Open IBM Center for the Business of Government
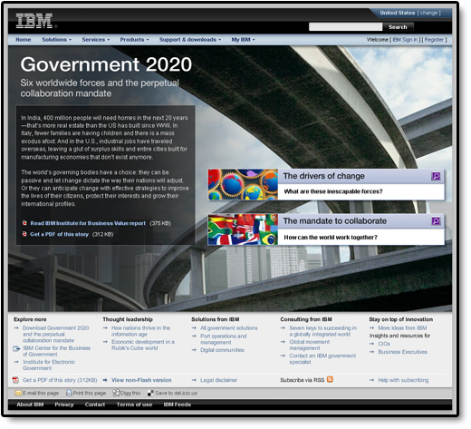This screenshot has height=429, width=471. click(57, 351)
